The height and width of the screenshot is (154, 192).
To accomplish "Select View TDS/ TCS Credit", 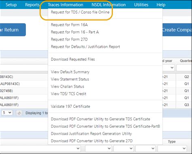I will point(68,94).
